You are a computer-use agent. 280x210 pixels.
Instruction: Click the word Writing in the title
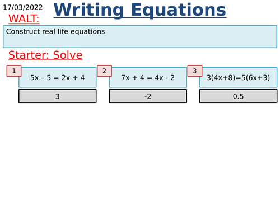[88, 10]
